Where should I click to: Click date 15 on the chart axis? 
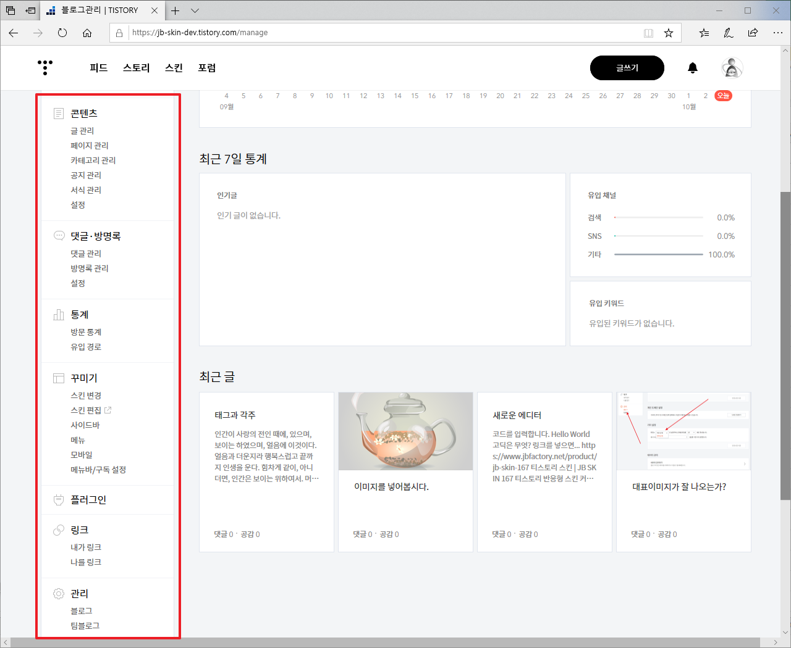[415, 96]
